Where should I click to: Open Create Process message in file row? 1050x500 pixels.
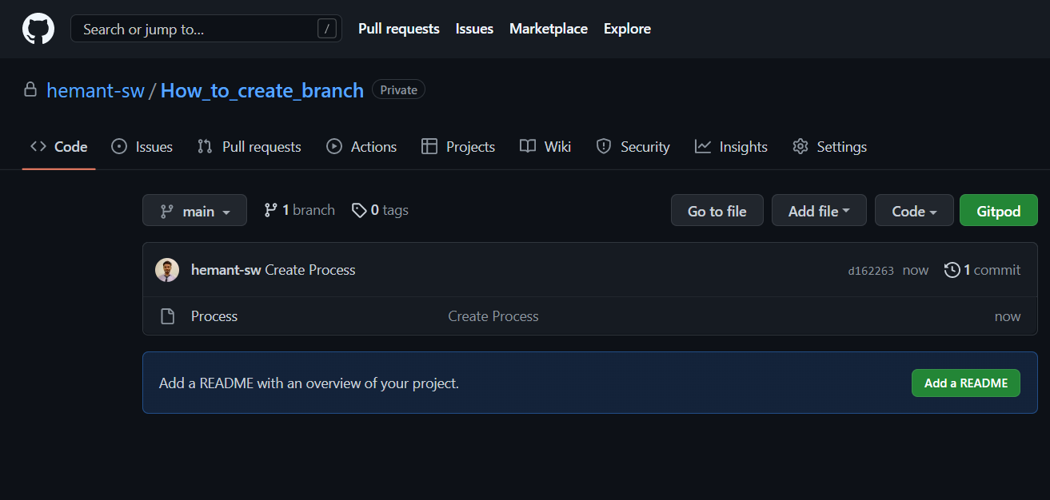493,316
